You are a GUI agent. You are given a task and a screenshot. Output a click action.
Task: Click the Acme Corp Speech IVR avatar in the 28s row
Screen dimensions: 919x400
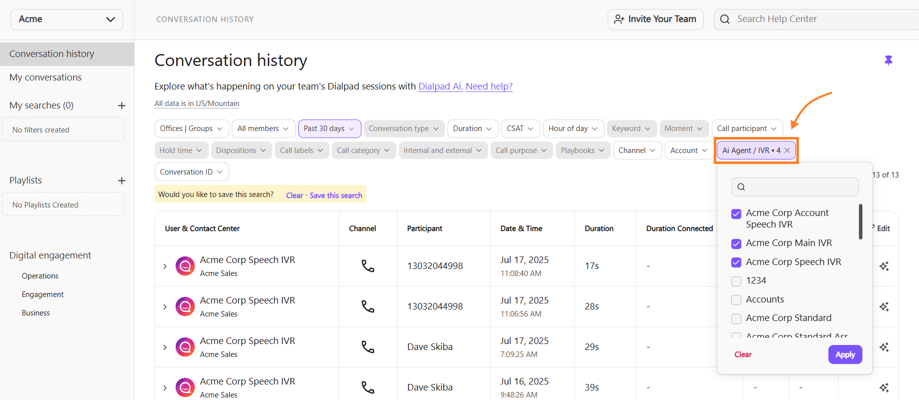click(185, 306)
